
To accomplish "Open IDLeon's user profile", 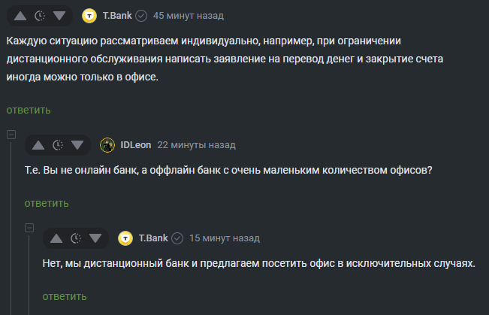I will (135, 145).
